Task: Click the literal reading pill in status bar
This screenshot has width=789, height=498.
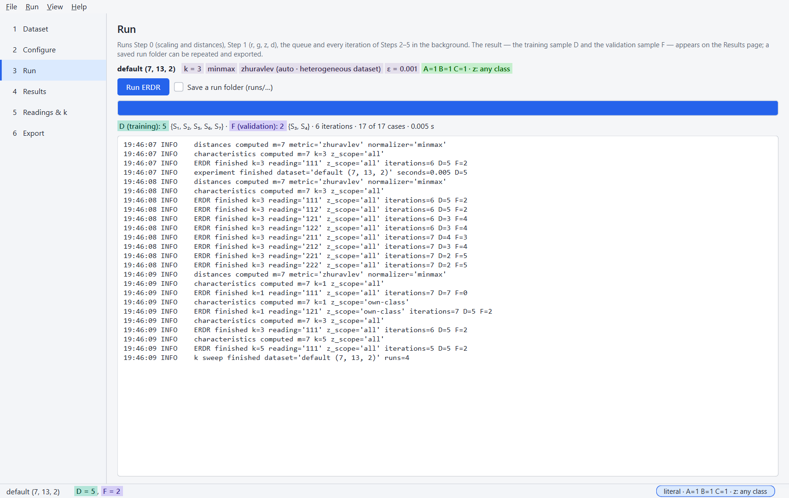Action: [x=715, y=491]
